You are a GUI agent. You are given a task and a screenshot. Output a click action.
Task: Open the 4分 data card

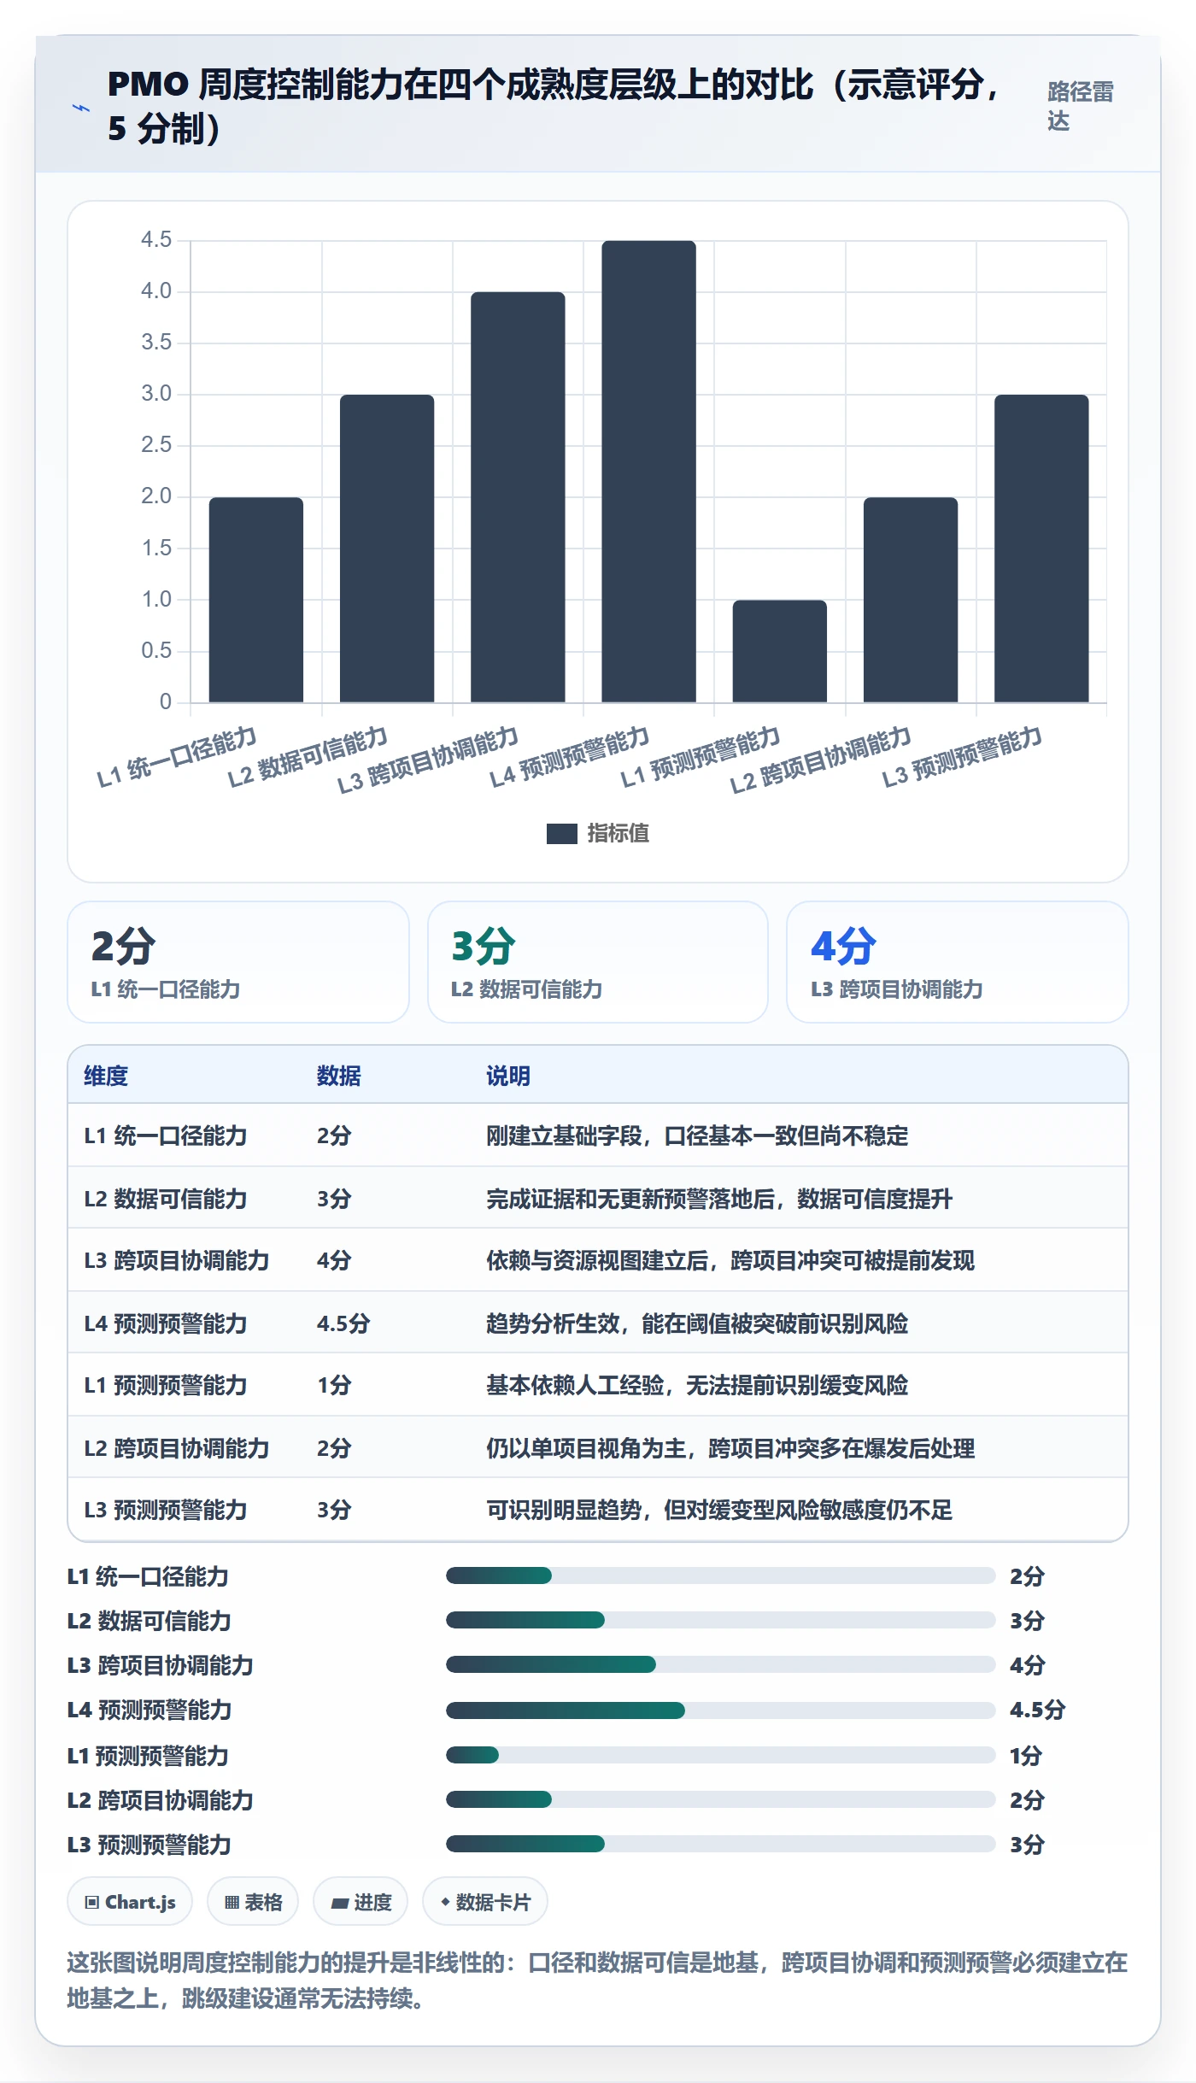(x=958, y=962)
